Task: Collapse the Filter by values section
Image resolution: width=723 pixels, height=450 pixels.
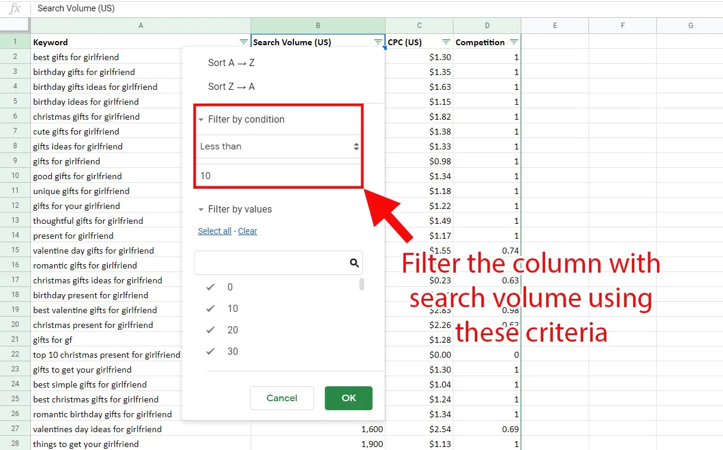Action: click(201, 209)
